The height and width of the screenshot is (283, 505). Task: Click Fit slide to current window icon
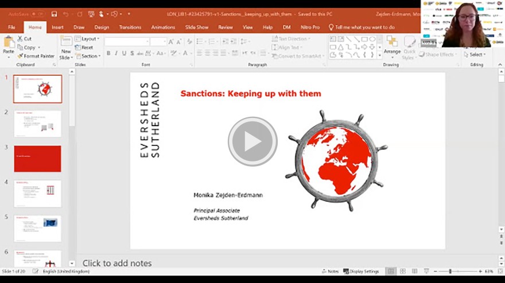point(500,272)
